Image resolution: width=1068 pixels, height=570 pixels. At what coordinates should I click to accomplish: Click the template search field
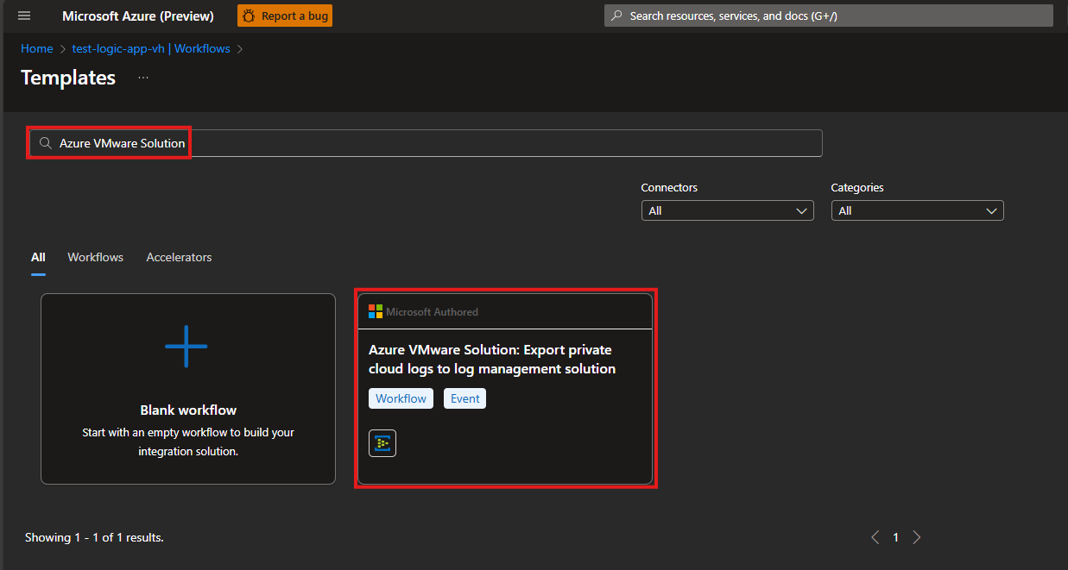coord(432,143)
